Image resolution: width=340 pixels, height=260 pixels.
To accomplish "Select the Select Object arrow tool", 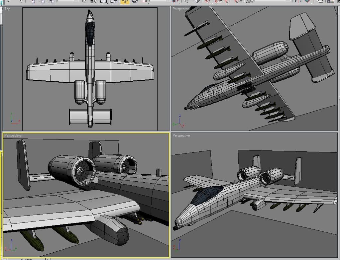I will coord(84,1).
